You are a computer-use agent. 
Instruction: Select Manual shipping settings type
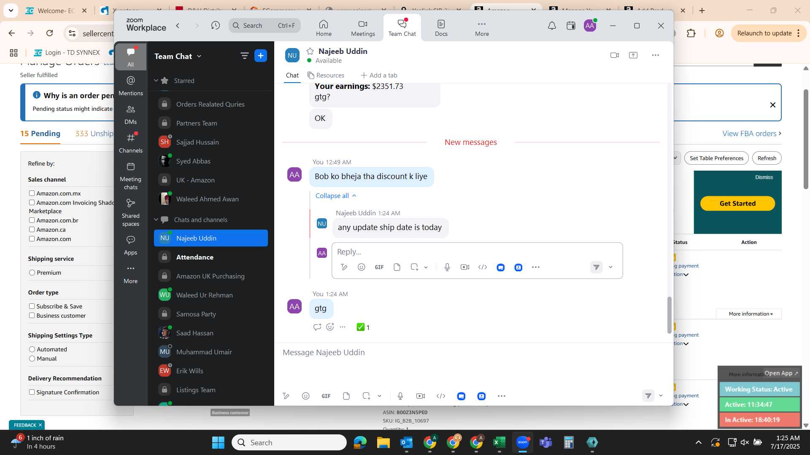point(32,359)
